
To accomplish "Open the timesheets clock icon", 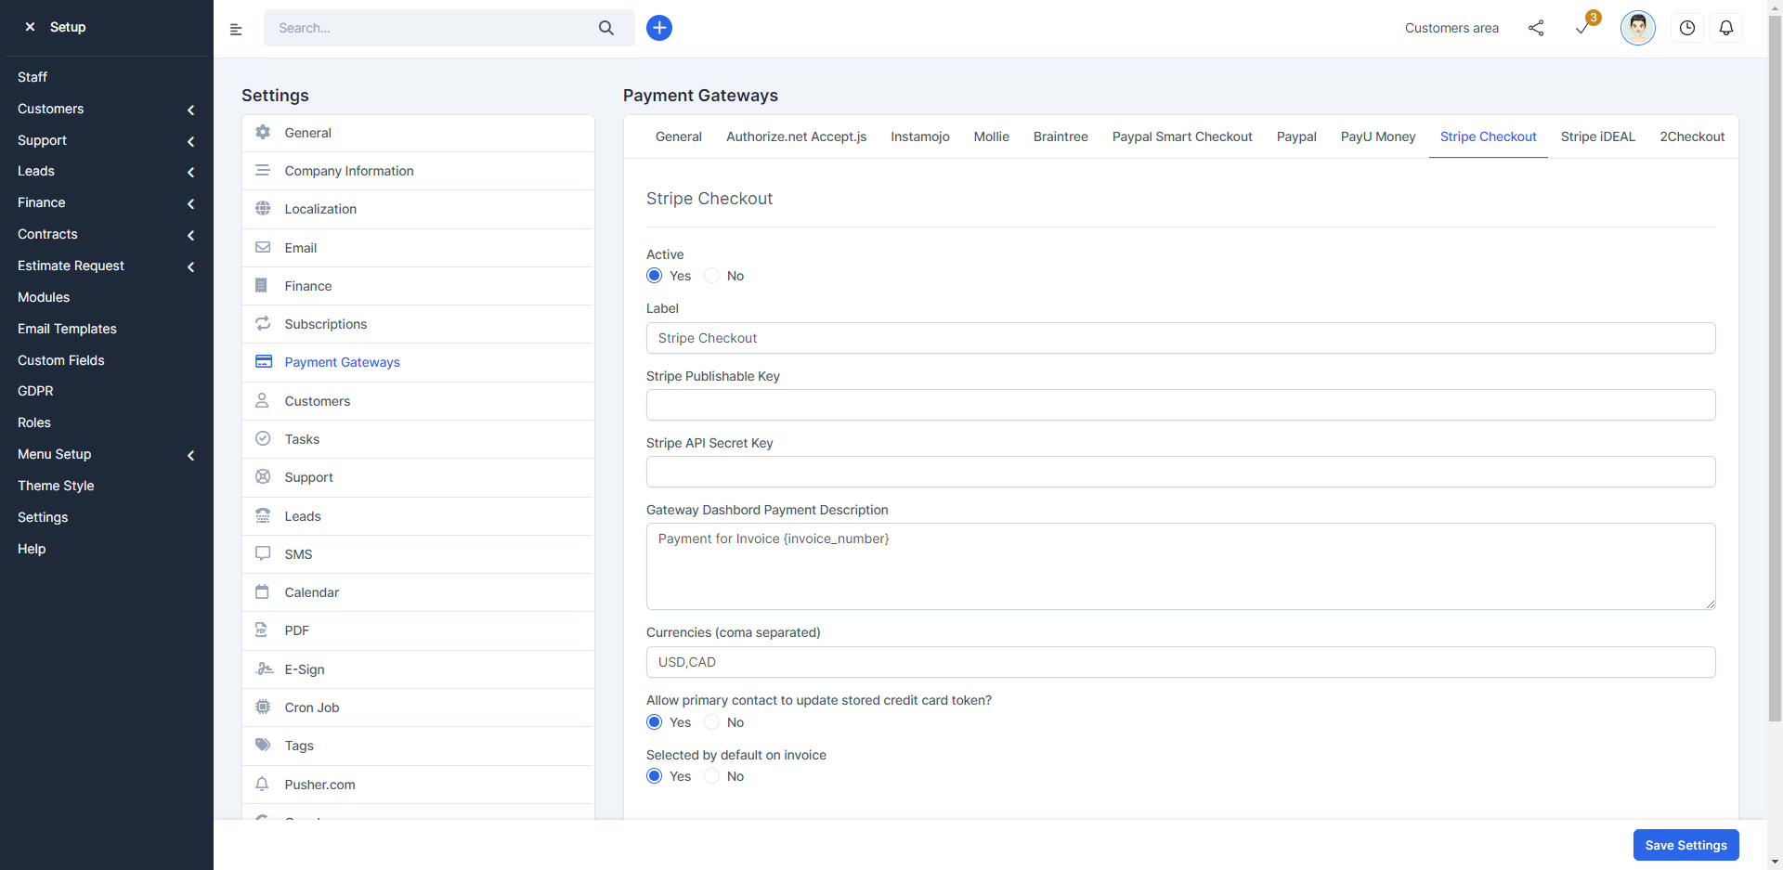I will click(1687, 28).
